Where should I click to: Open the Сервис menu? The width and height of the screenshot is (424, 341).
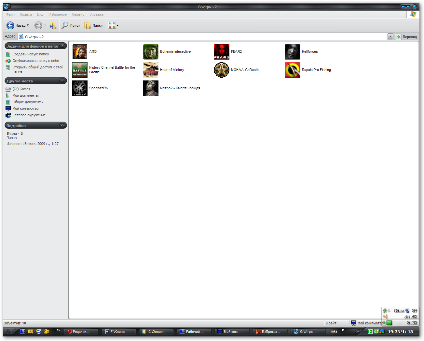pyautogui.click(x=78, y=14)
